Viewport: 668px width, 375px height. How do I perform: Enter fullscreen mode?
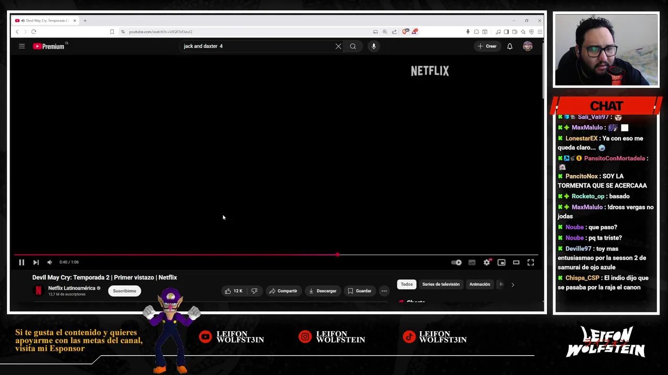tap(531, 262)
